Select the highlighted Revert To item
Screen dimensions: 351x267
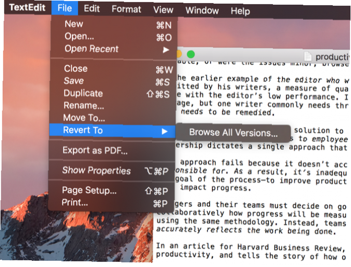(x=112, y=131)
